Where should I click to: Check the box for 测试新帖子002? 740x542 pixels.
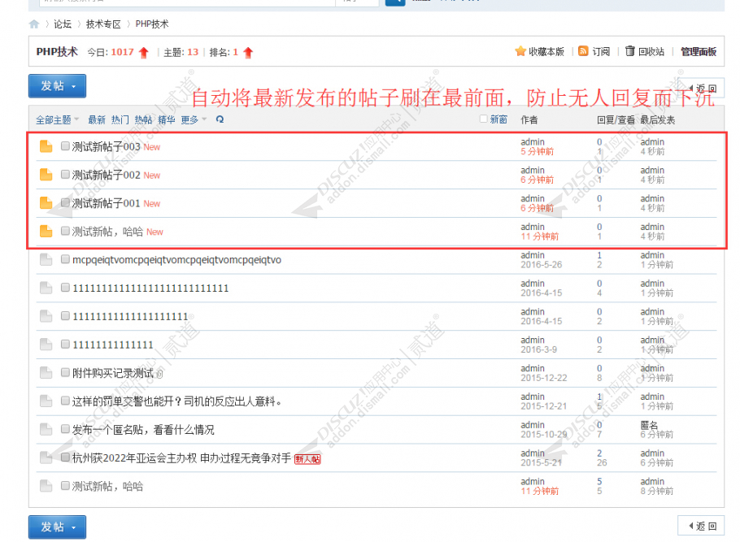(x=65, y=175)
